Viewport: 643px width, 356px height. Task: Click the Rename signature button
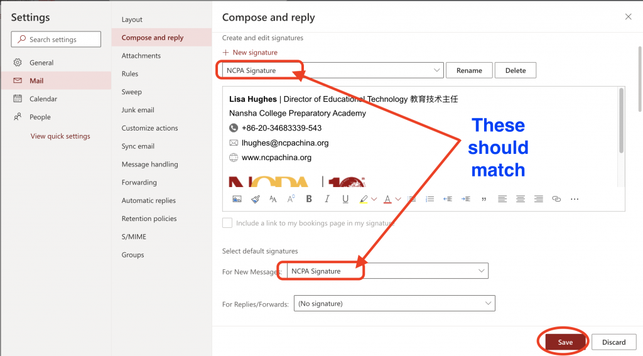tap(469, 70)
